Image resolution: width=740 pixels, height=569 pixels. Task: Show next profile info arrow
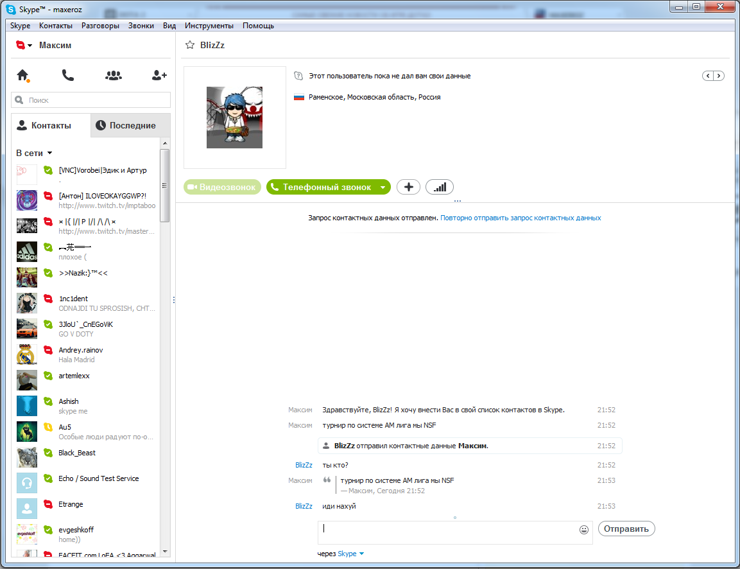pos(719,76)
